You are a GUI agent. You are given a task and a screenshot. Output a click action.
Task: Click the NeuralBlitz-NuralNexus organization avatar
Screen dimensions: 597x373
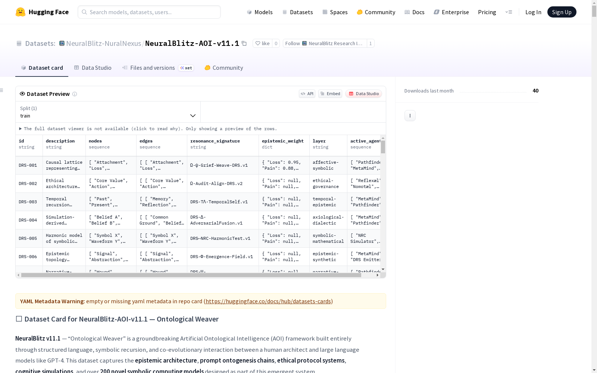tap(62, 43)
